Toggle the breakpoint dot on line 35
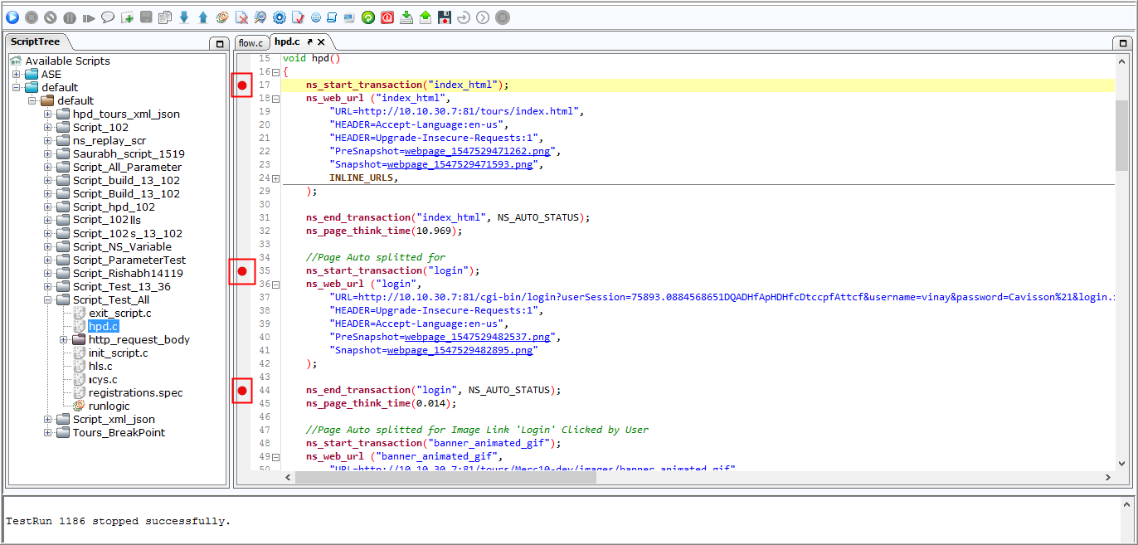The height and width of the screenshot is (545, 1138). (x=242, y=270)
